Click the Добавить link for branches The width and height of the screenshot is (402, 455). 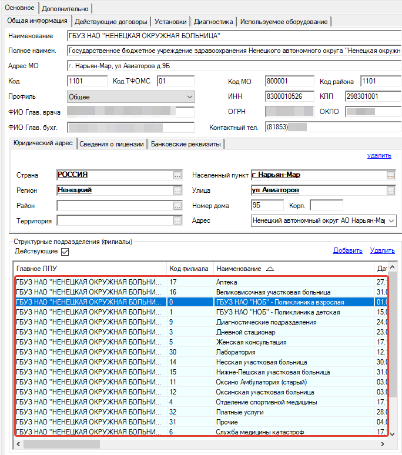348,250
